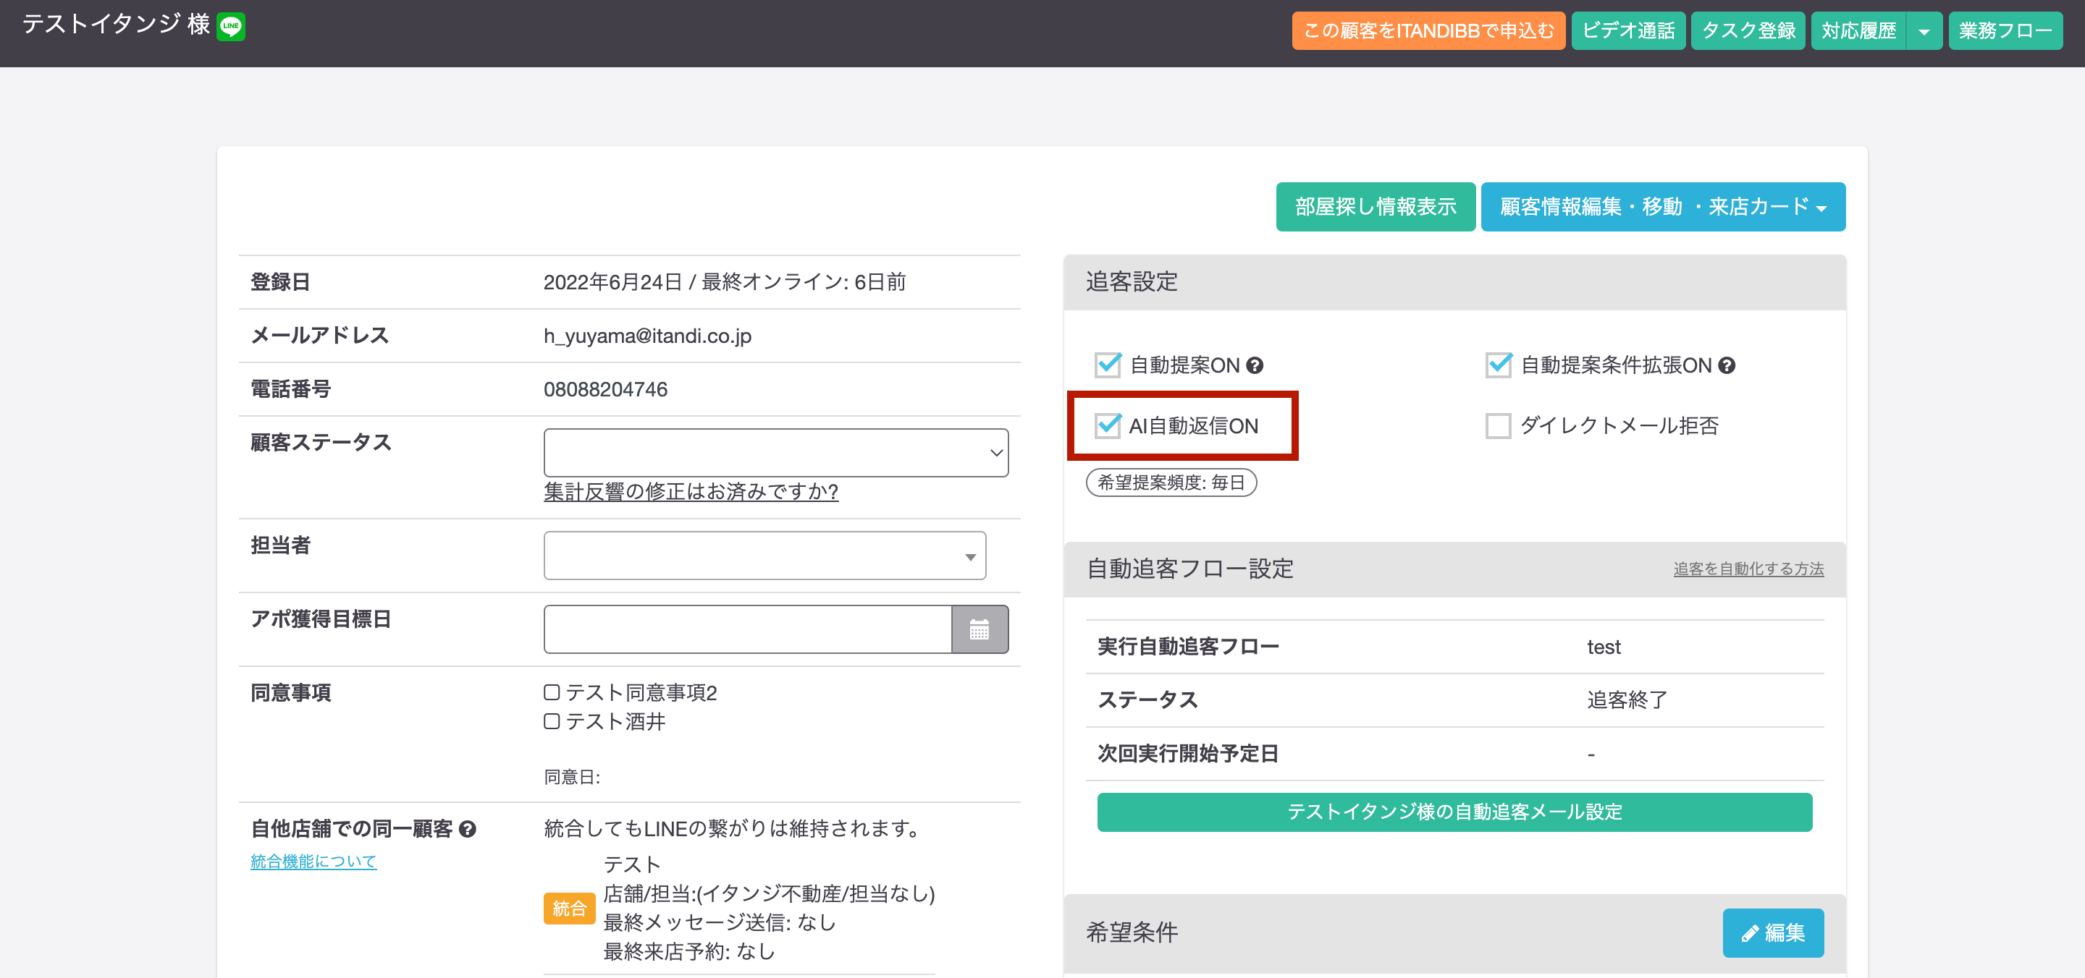Open 対応履歴 button
This screenshot has width=2085, height=978.
(x=1858, y=32)
